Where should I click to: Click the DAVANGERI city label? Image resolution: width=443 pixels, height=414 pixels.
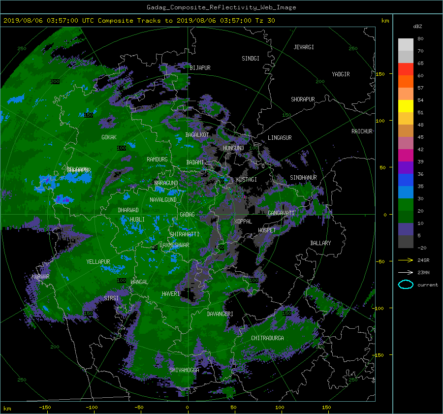pyautogui.click(x=220, y=314)
